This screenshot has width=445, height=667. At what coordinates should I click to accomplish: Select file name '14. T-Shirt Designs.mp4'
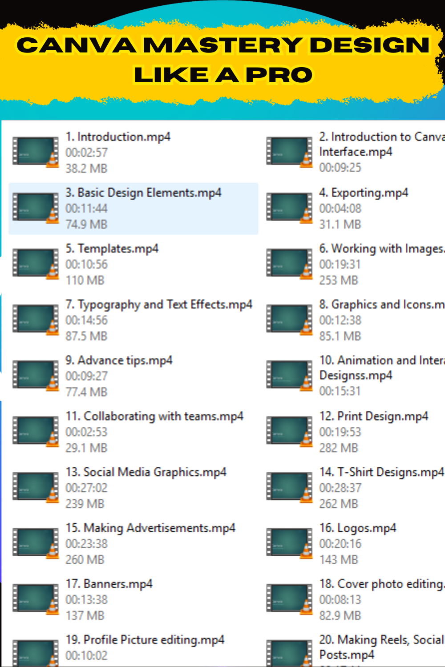click(382, 472)
